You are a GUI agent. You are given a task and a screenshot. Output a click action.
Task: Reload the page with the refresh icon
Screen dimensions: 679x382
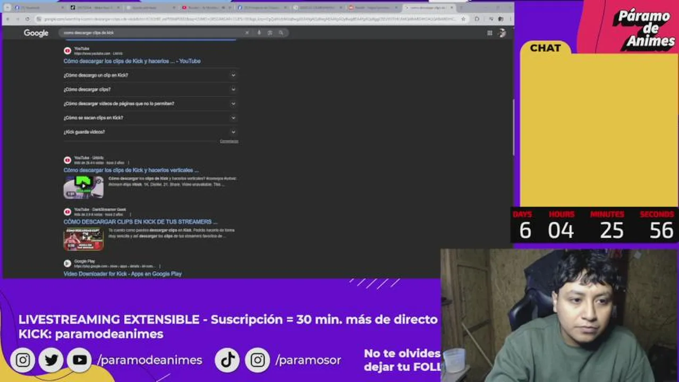[x=28, y=19]
